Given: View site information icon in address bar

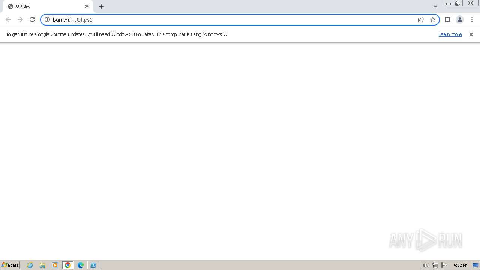Looking at the screenshot, I should pyautogui.click(x=47, y=19).
